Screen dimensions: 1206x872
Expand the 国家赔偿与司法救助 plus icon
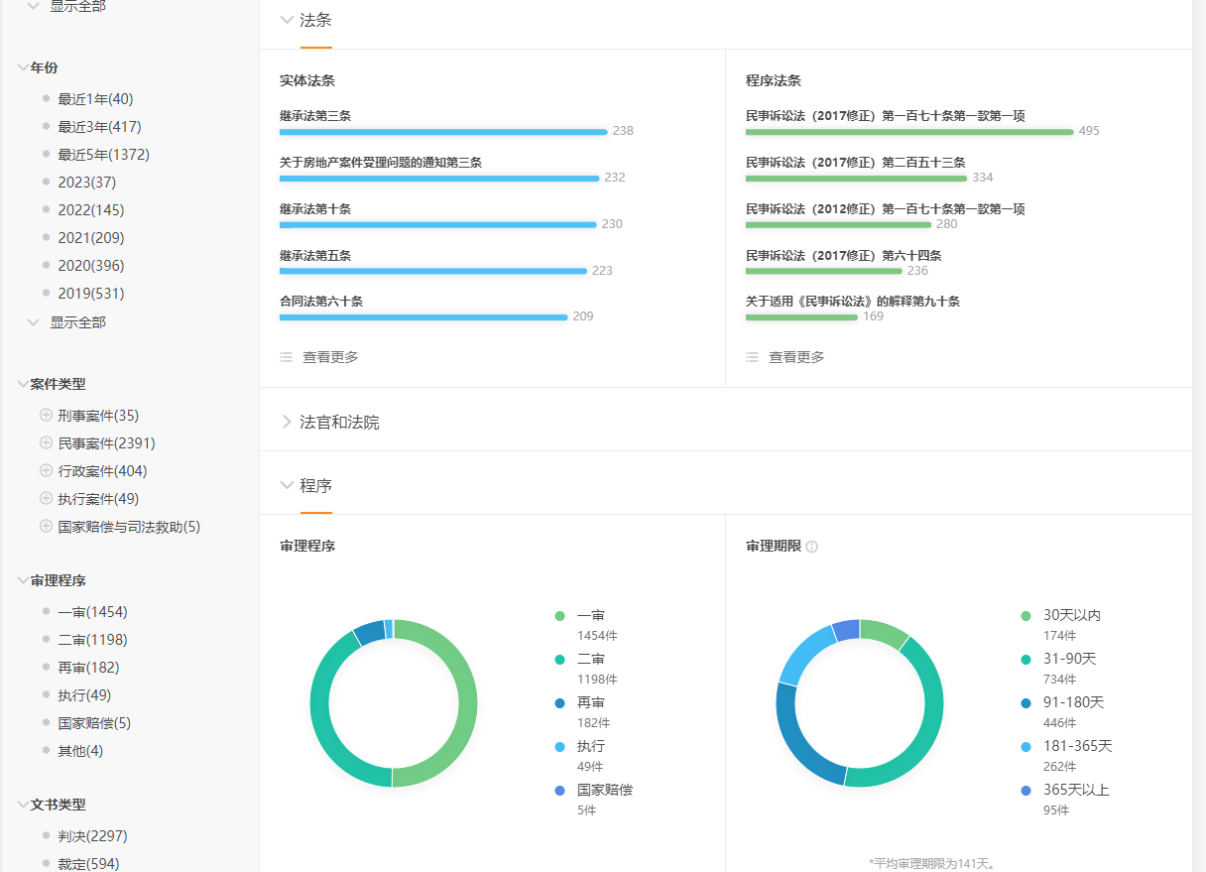point(46,526)
